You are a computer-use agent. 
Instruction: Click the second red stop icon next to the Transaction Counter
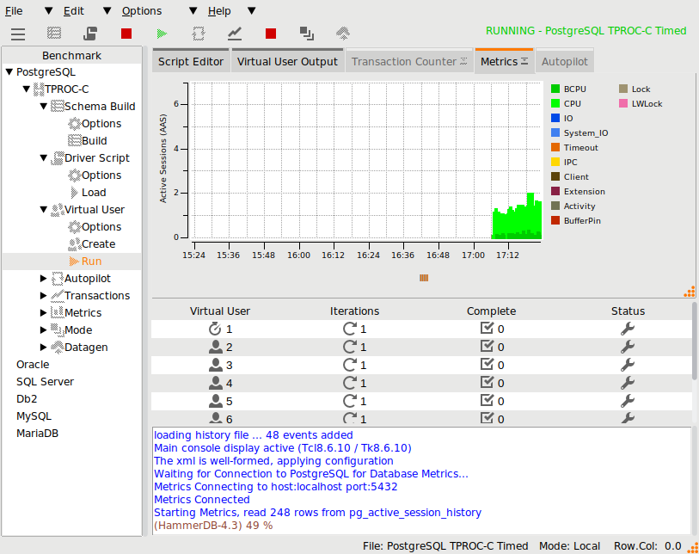coord(271,34)
